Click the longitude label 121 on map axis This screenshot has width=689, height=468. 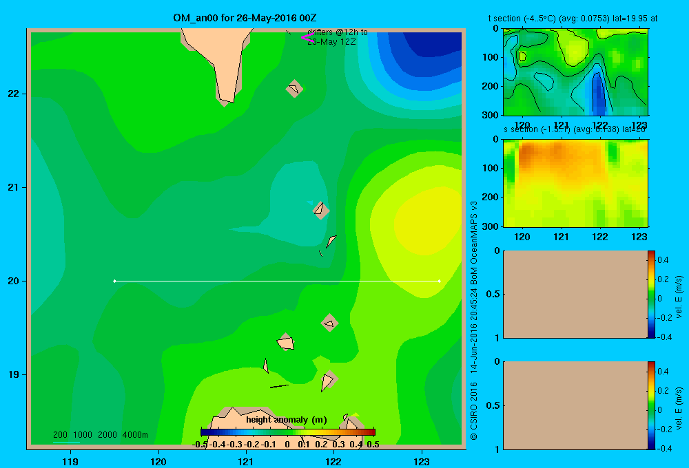pyautogui.click(x=246, y=461)
